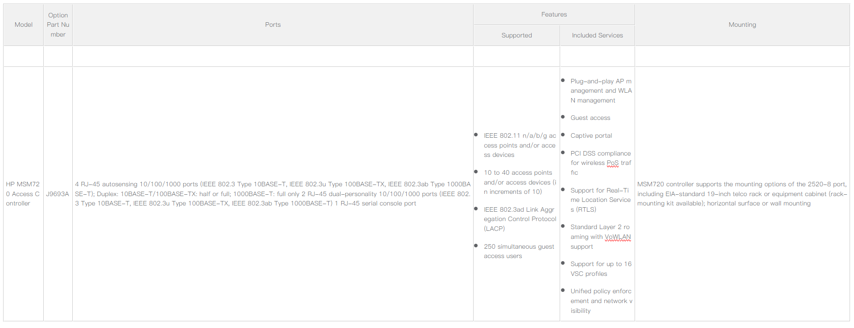Screen dimensions: 854x328
Task: Select part number J9693A
Action: 58,194
